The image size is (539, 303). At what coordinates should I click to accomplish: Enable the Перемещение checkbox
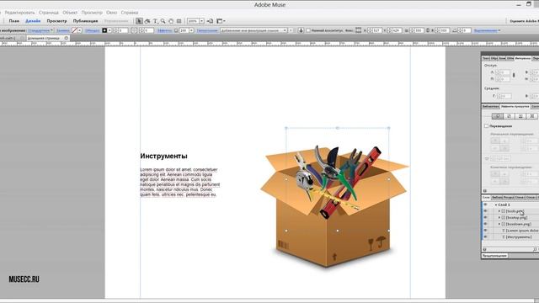click(x=486, y=126)
